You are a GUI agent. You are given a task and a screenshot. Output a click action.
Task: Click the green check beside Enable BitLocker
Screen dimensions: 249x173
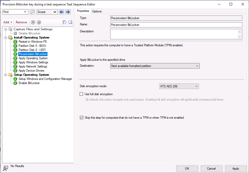tap(15, 83)
